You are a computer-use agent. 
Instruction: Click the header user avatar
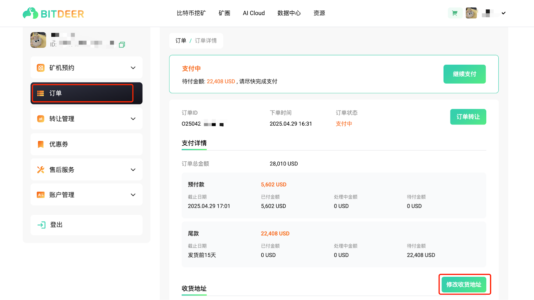(471, 13)
